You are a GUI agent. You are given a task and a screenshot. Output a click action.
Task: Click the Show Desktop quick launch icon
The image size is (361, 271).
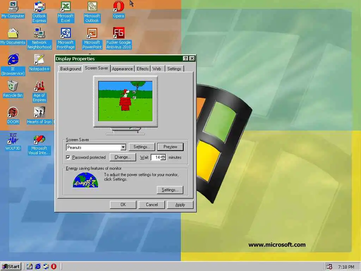30,267
